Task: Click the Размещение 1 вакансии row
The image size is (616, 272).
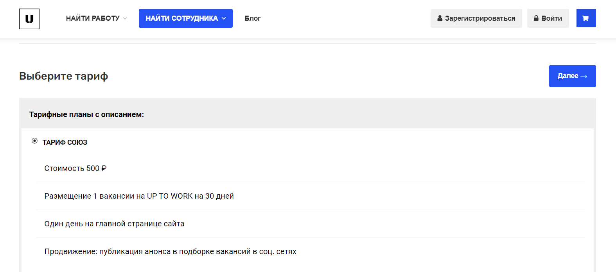Action: click(x=139, y=196)
